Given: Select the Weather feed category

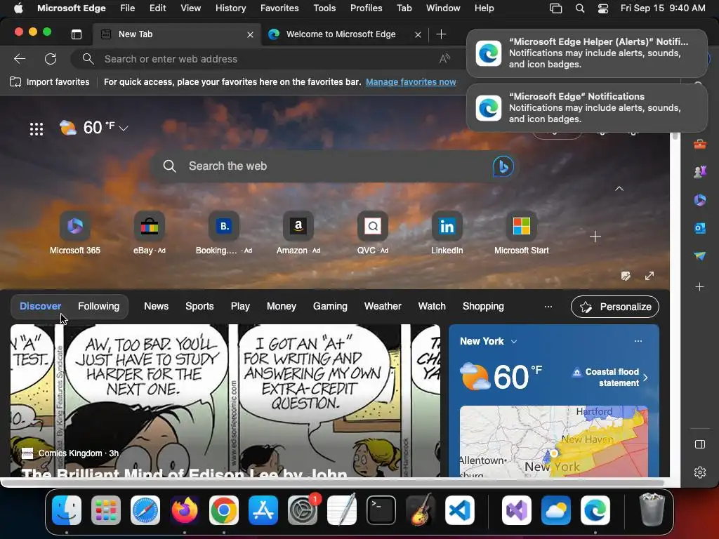Looking at the screenshot, I should click(x=383, y=306).
